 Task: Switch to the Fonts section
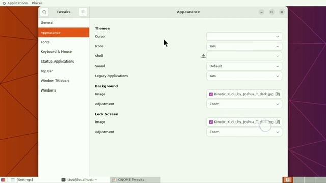pyautogui.click(x=64, y=42)
